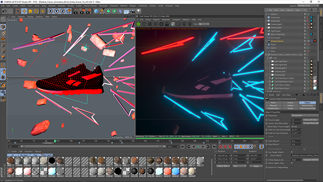323x182 pixels.
Task: Click the Apply button in Coordinates
Action: [x=256, y=166]
